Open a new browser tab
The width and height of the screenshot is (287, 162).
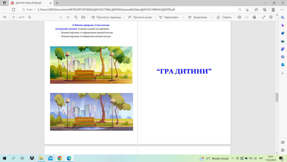coord(57,3)
